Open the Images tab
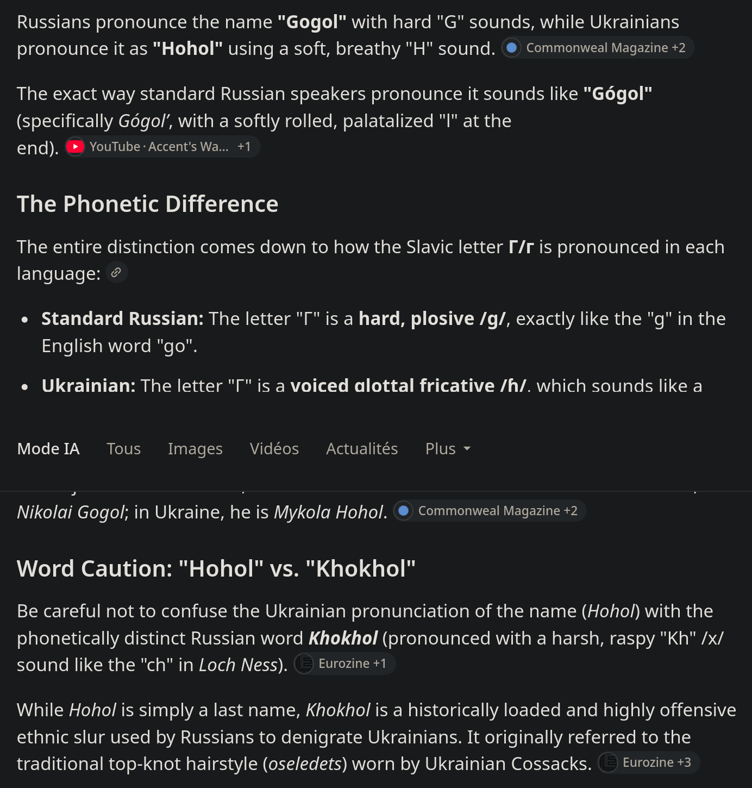752x788 pixels. 195,449
